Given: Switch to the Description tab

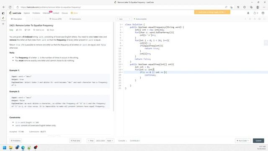Looking at the screenshot, I should click(16, 19).
